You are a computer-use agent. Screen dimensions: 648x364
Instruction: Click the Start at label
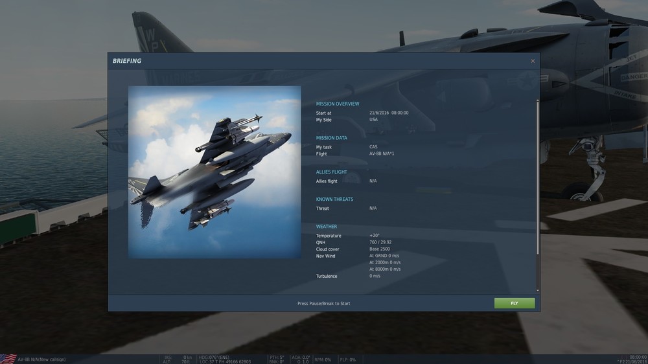coord(323,113)
